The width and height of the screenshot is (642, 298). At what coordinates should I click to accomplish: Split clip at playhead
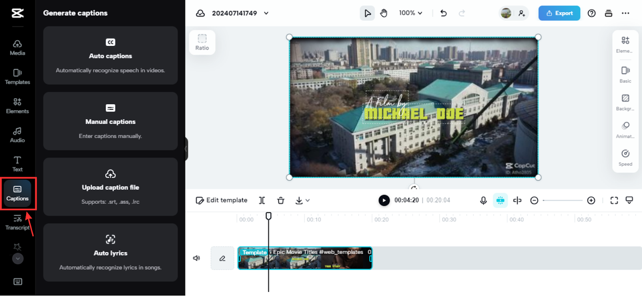coord(262,200)
